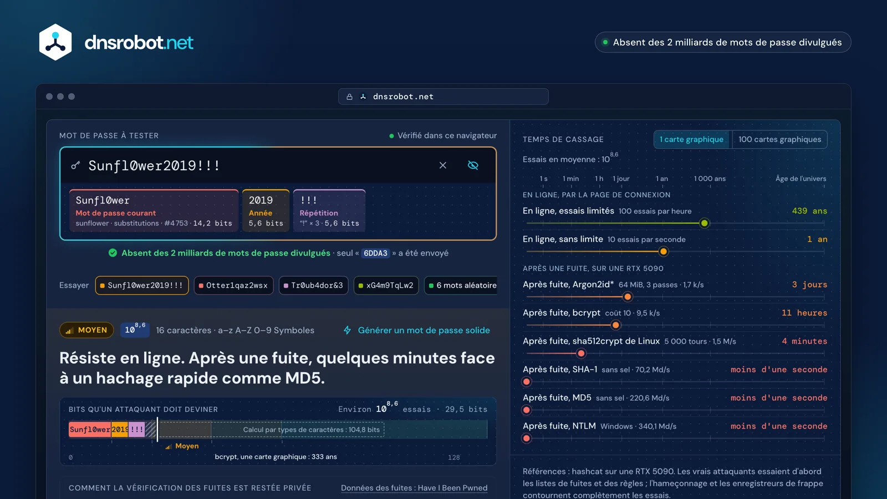
Task: Try the xG4m9TqLw2 example password
Action: 386,286
